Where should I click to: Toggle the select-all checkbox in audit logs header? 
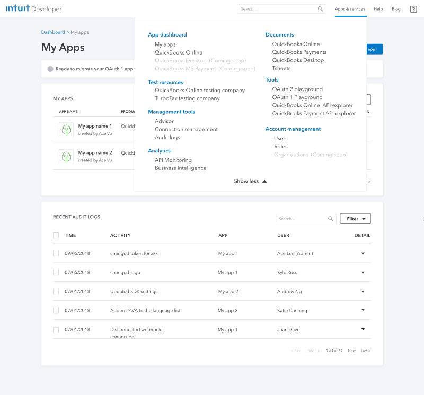(56, 235)
